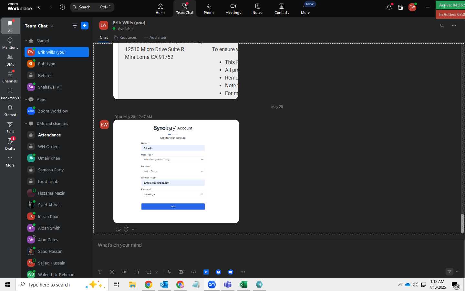Viewport: 465px width, 291px height.
Task: Expand send options arrow beside send button
Action: pyautogui.click(x=457, y=272)
